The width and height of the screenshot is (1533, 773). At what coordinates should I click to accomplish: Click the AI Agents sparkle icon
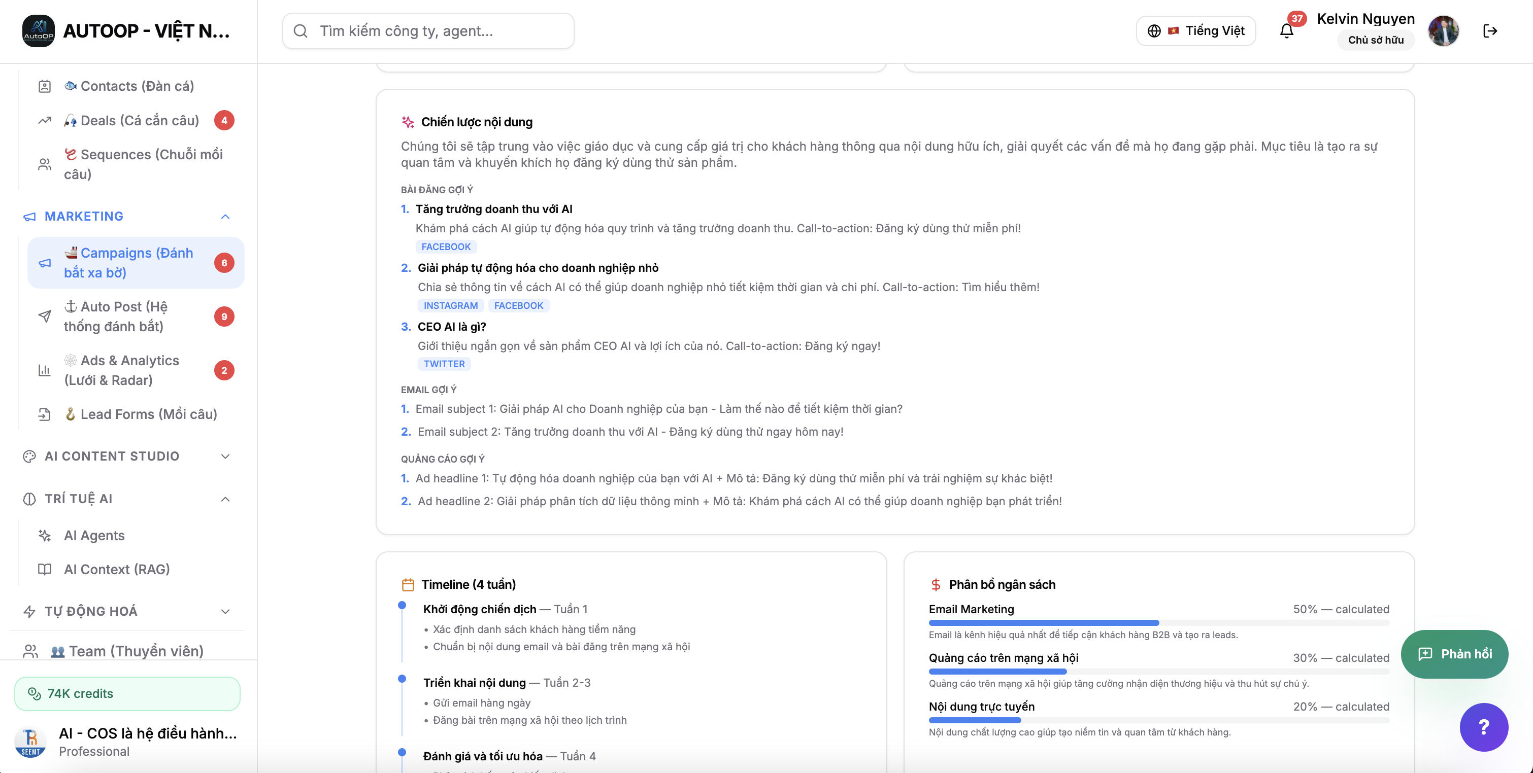pyautogui.click(x=45, y=535)
